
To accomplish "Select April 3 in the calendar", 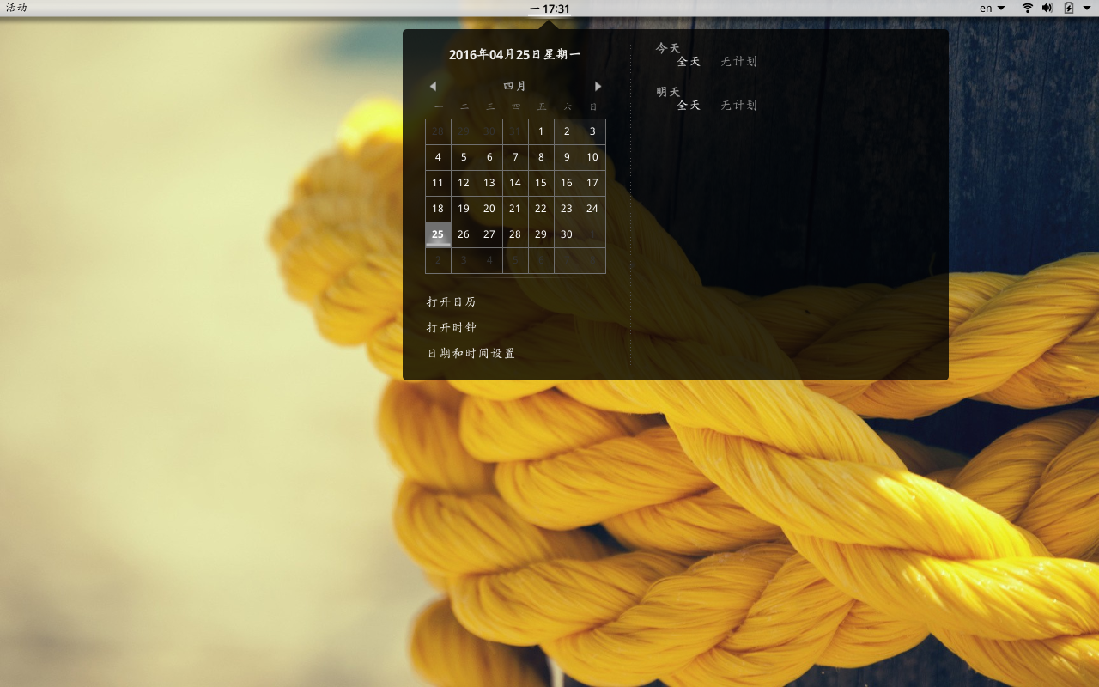I will [x=592, y=131].
